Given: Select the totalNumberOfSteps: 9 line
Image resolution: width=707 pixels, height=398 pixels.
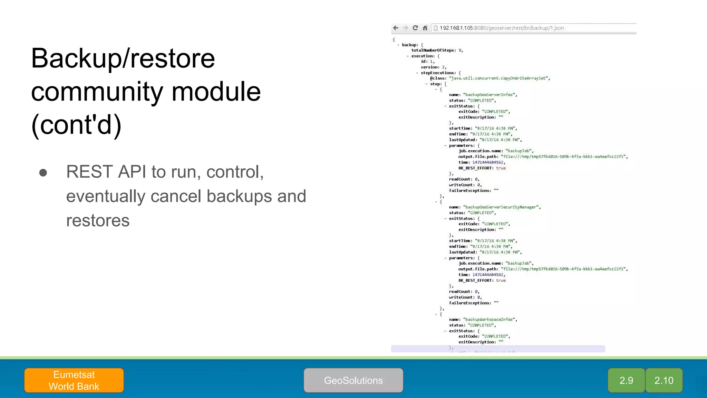Looking at the screenshot, I should 437,50.
